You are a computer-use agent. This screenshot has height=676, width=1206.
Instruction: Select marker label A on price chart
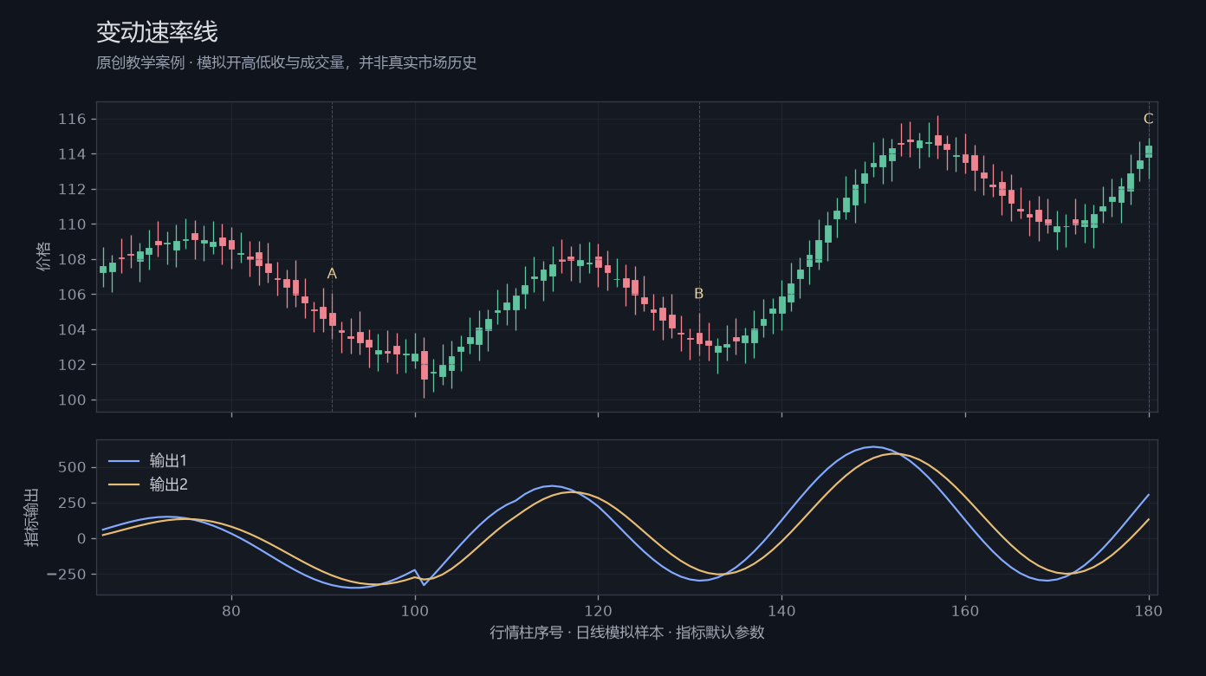pyautogui.click(x=332, y=274)
